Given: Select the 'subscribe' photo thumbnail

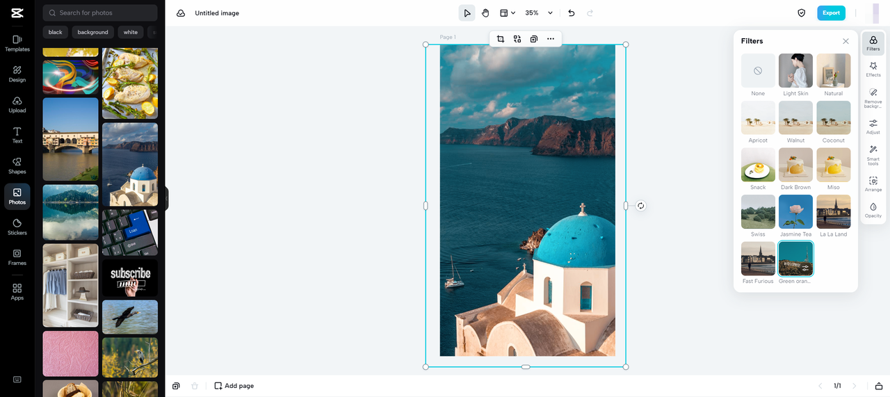Looking at the screenshot, I should (x=130, y=278).
